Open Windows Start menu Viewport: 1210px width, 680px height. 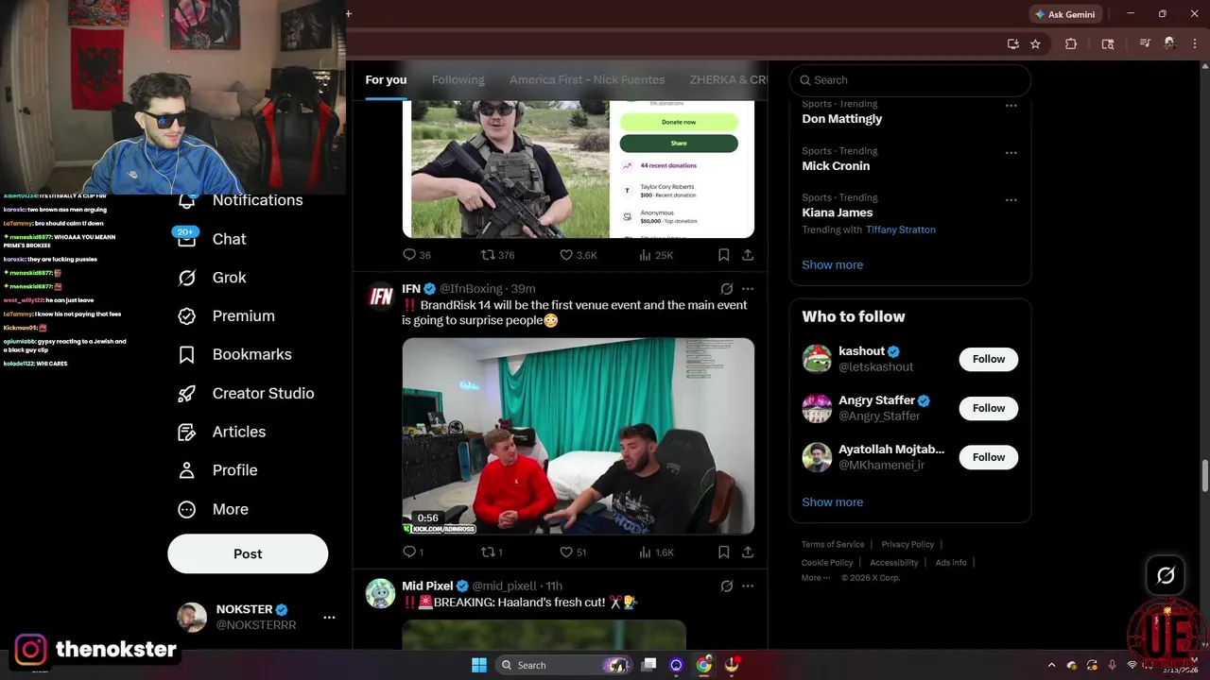(479, 665)
